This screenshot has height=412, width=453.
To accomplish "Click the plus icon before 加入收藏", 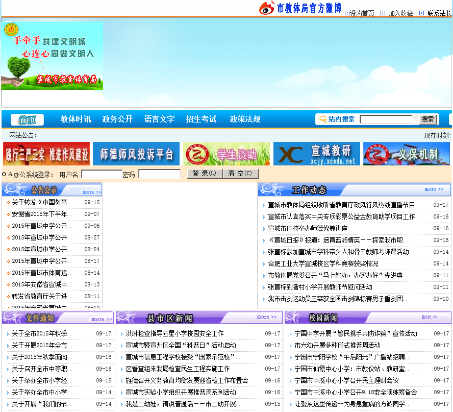I will pos(383,13).
